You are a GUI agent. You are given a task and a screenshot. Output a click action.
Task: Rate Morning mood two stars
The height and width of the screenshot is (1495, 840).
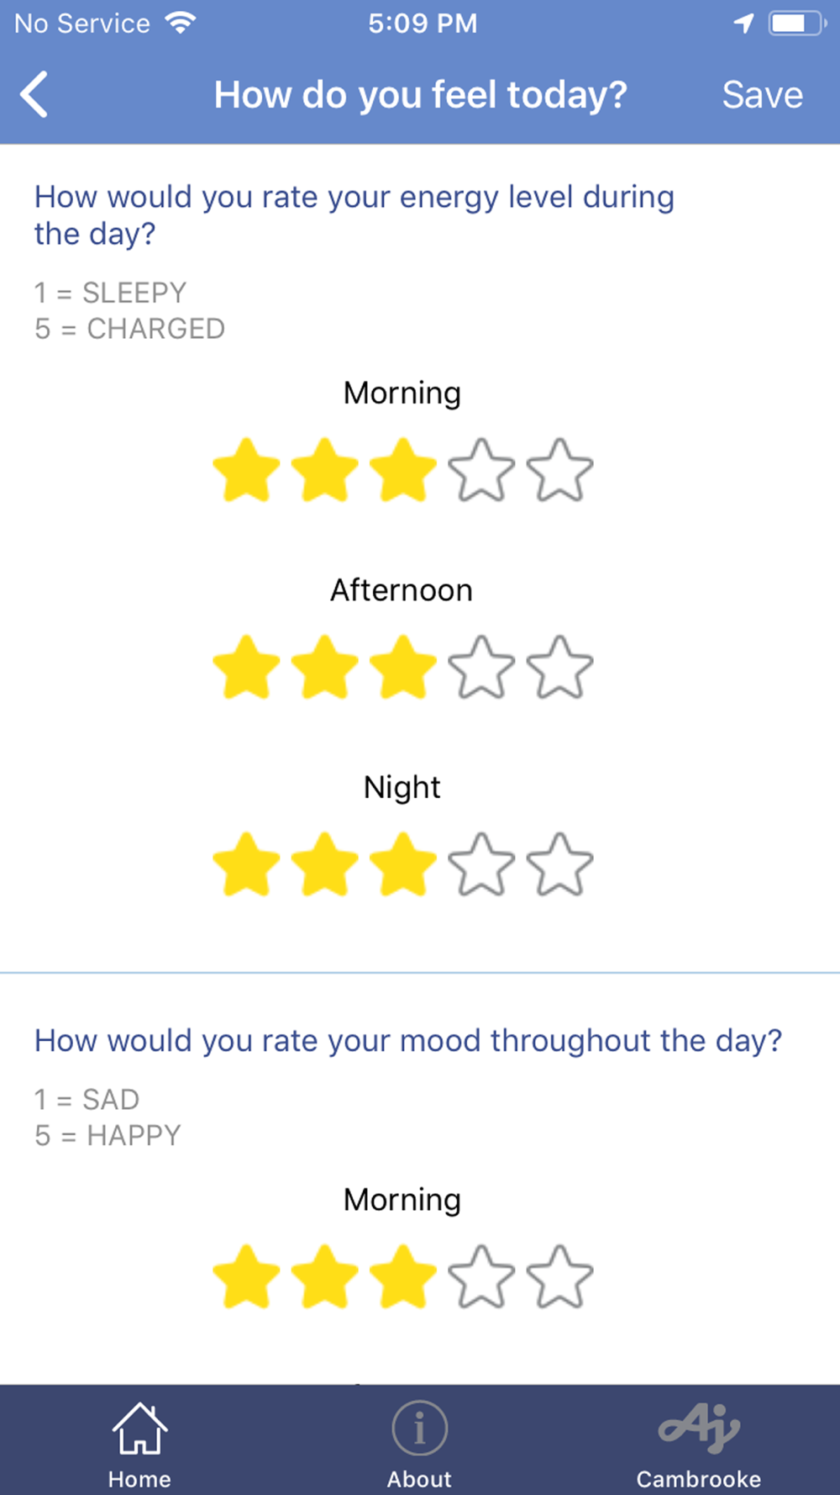point(324,1276)
